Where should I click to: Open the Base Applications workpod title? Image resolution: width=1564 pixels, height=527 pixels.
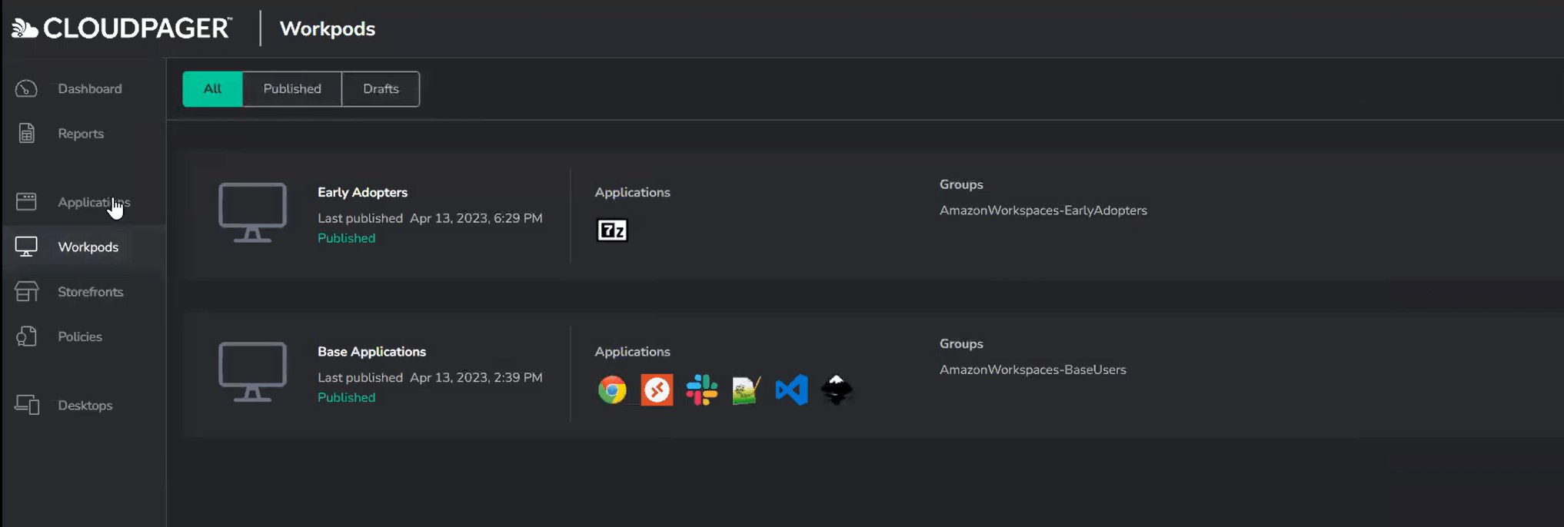pos(371,351)
